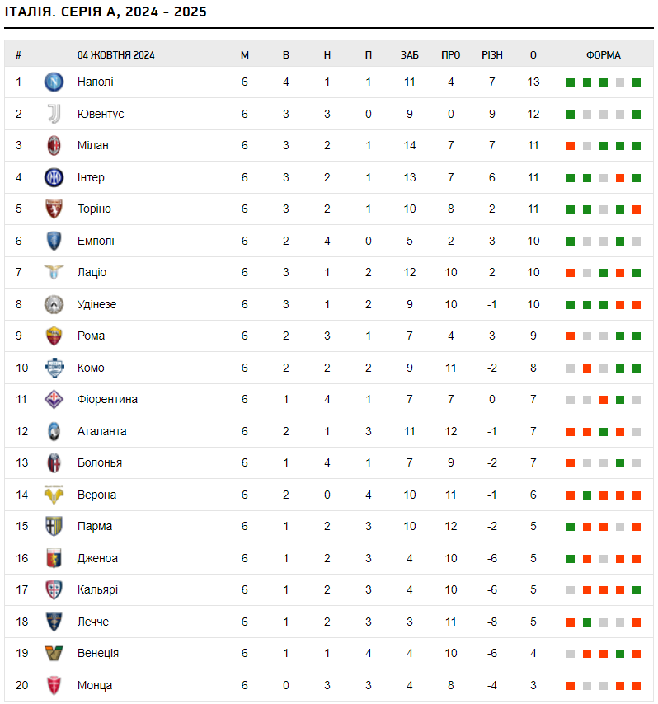Click the Genoa club crest
The width and height of the screenshot is (658, 704).
click(54, 558)
